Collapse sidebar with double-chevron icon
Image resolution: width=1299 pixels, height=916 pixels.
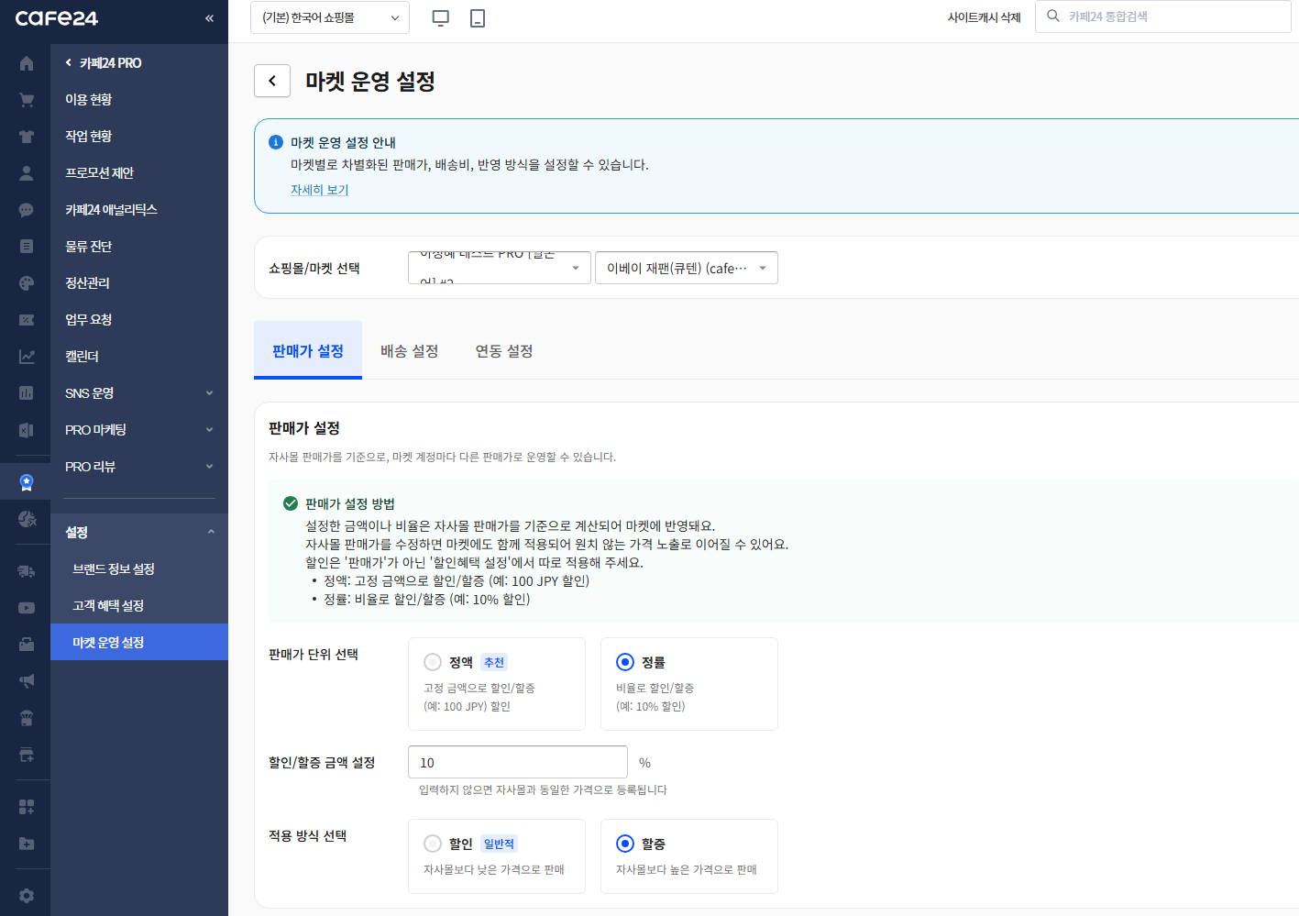tap(209, 18)
